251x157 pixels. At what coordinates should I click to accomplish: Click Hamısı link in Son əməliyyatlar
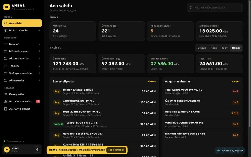click(x=152, y=82)
